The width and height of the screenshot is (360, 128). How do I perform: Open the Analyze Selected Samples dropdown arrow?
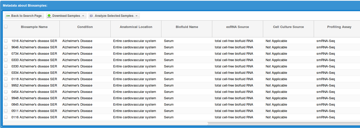pyautogui.click(x=137, y=16)
